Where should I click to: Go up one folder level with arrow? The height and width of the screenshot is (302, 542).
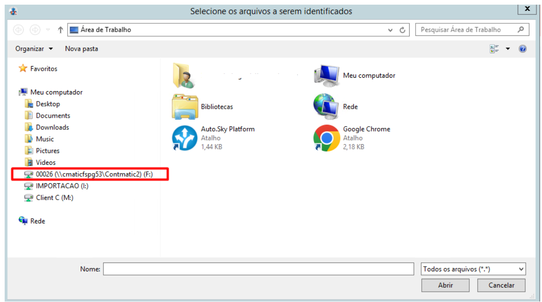coord(61,30)
